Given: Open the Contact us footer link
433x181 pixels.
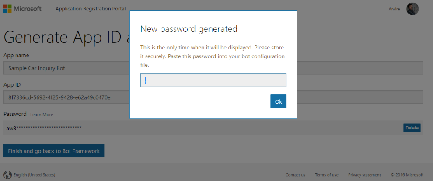Looking at the screenshot, I should point(295,175).
